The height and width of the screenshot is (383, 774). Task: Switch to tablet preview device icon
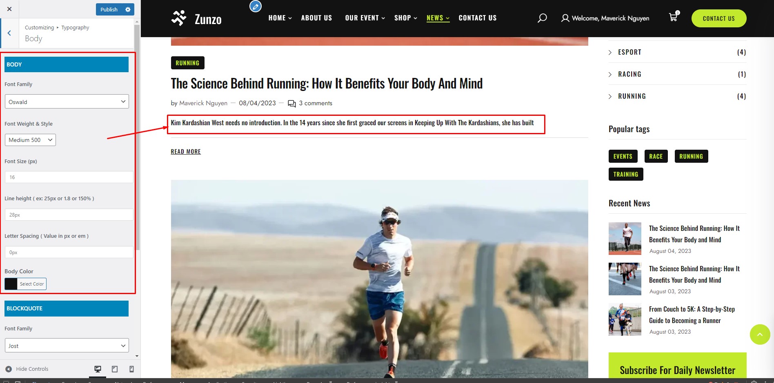coord(115,369)
